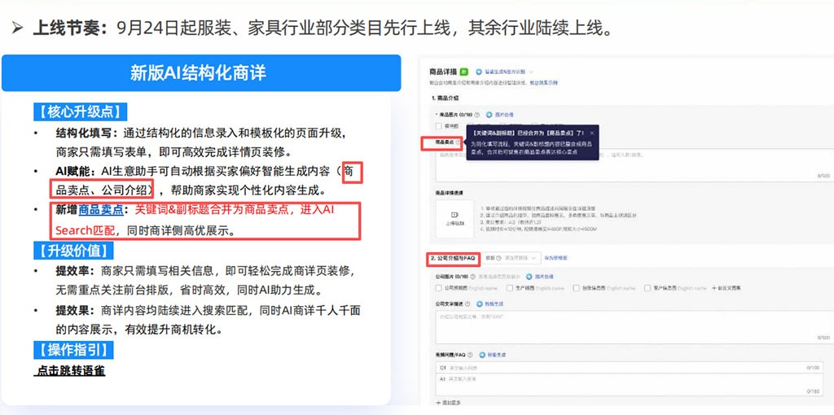Close the dark 商品卖点 tooltip popup
This screenshot has height=415, width=834.
(592, 133)
